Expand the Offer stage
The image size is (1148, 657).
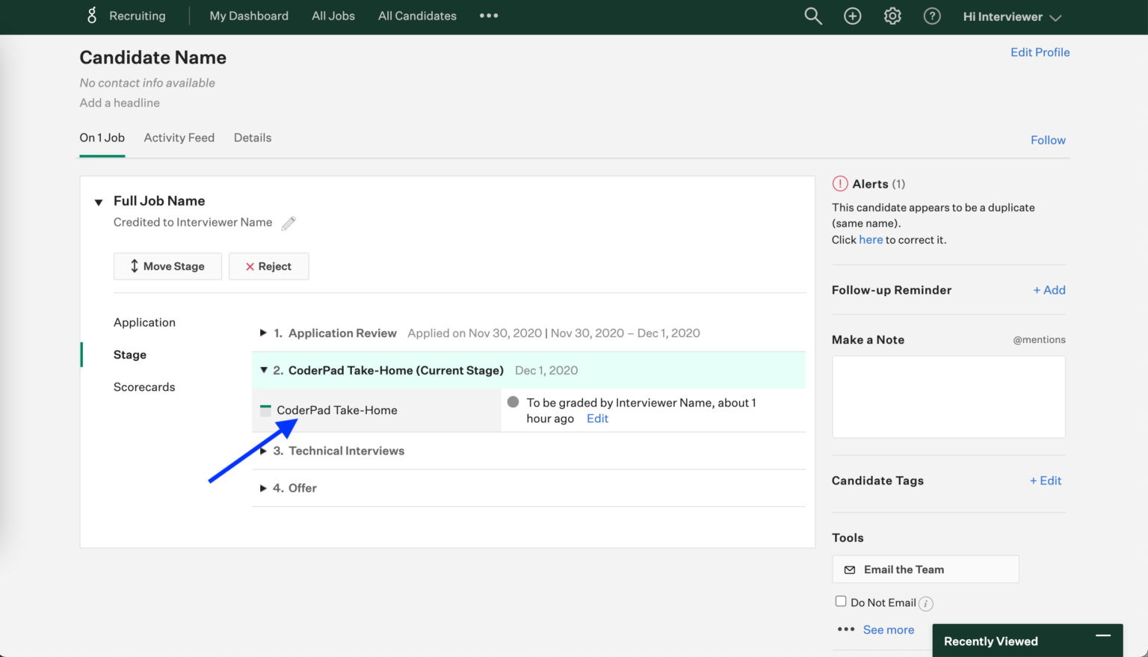coord(265,487)
